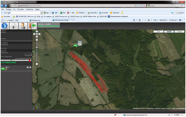
Task: Click the Google search magnifier in the search box
Action: [181, 5]
